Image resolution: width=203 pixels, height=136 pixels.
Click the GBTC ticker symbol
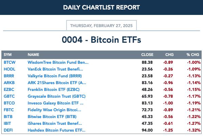pyautogui.click(x=9, y=96)
